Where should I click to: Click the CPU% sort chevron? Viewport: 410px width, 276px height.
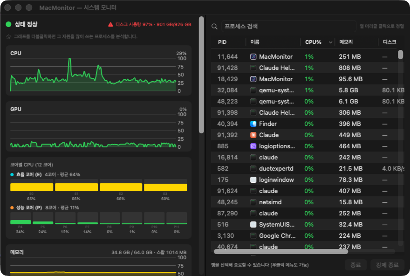click(x=330, y=42)
